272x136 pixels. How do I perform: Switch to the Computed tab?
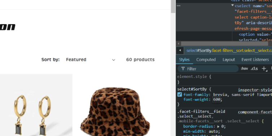coord(206,60)
